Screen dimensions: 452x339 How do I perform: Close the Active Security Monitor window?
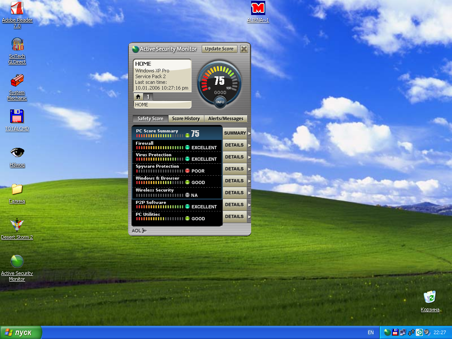[x=244, y=49]
